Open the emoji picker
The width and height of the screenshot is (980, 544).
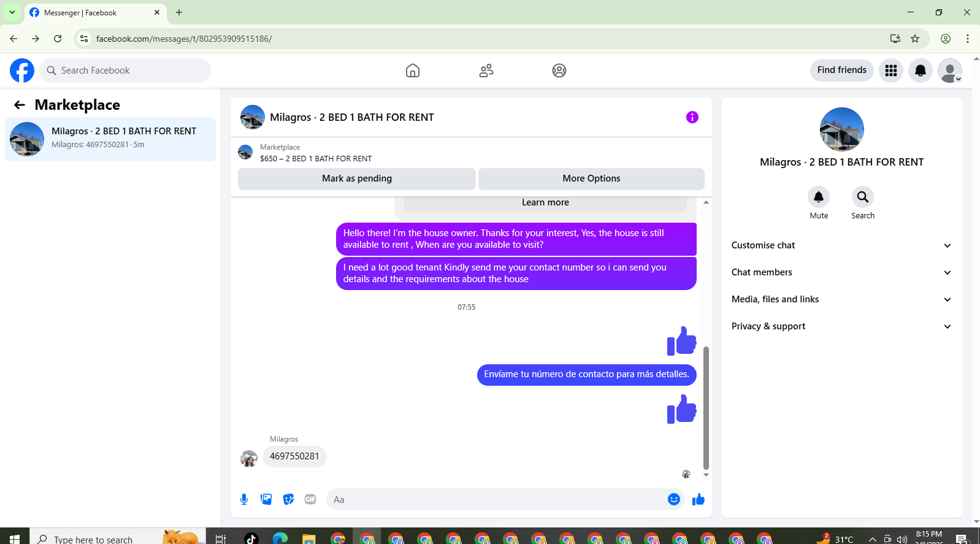[x=674, y=499]
